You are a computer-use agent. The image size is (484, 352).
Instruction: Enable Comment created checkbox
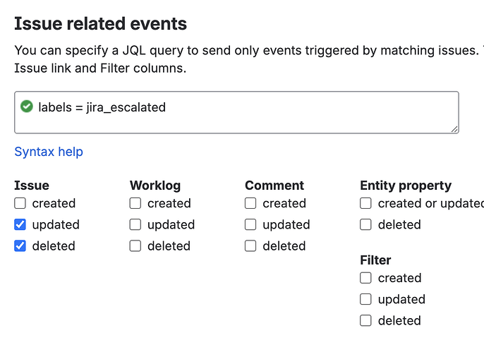tap(250, 203)
